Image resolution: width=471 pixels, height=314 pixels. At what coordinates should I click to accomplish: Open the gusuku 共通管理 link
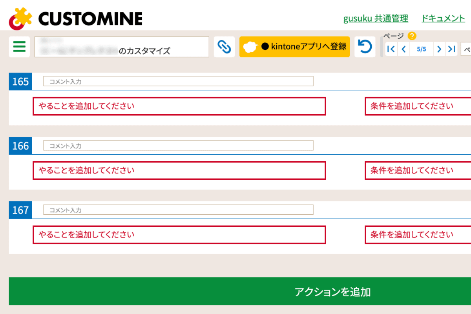[375, 18]
